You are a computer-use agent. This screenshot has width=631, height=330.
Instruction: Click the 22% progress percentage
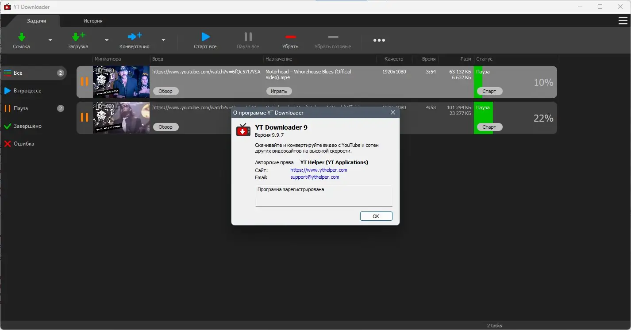[543, 118]
